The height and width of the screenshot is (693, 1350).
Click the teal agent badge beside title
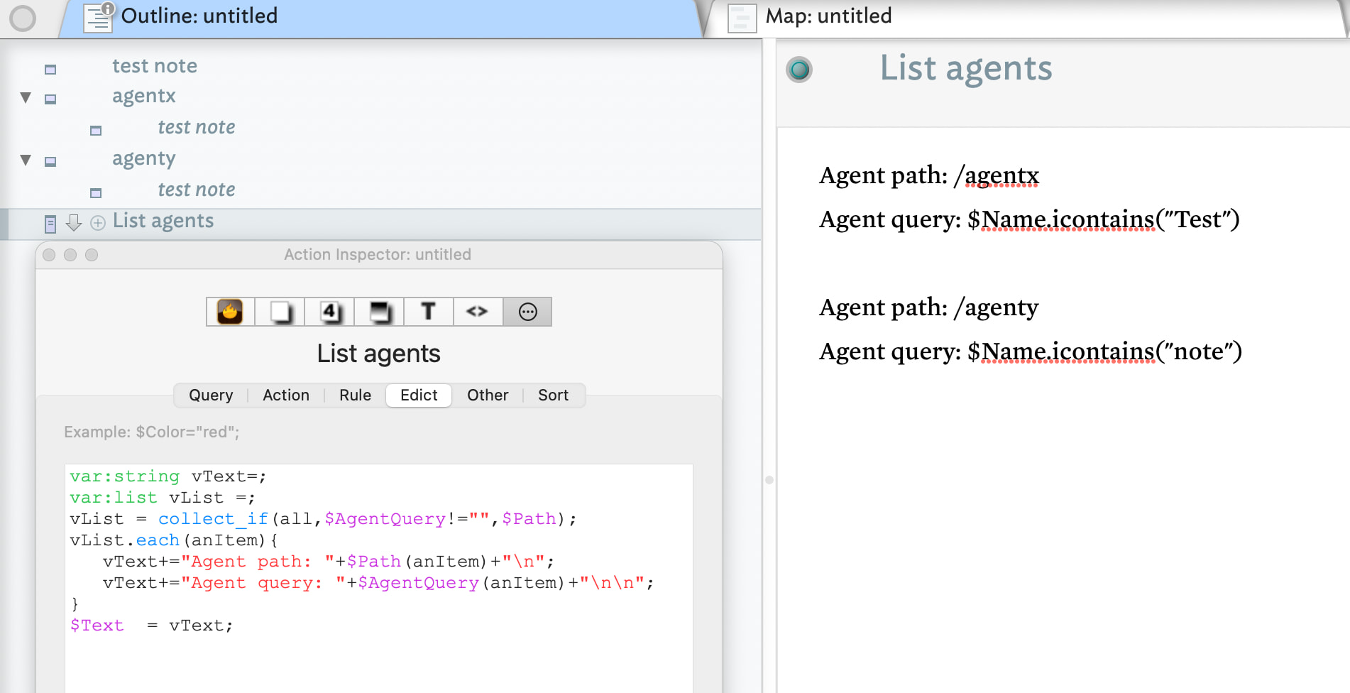click(799, 70)
